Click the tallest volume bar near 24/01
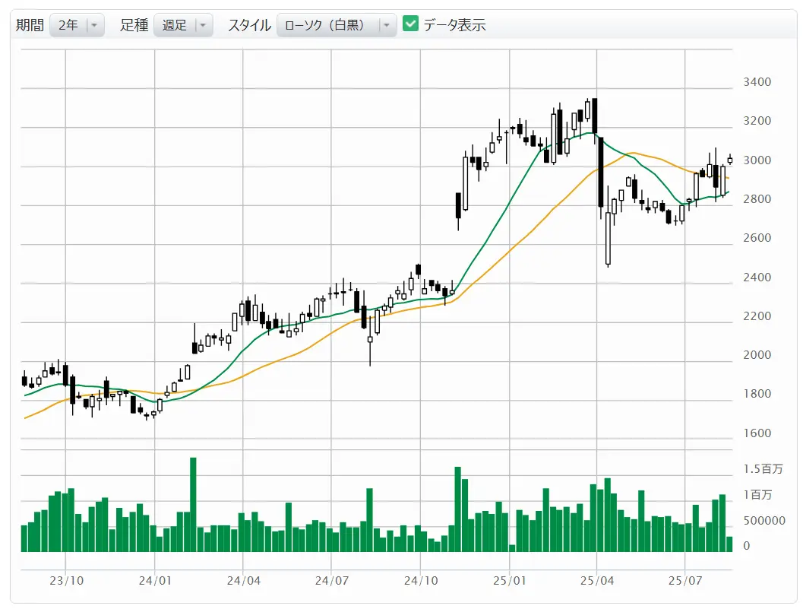Viewport: 803px width, 609px height. 193,504
